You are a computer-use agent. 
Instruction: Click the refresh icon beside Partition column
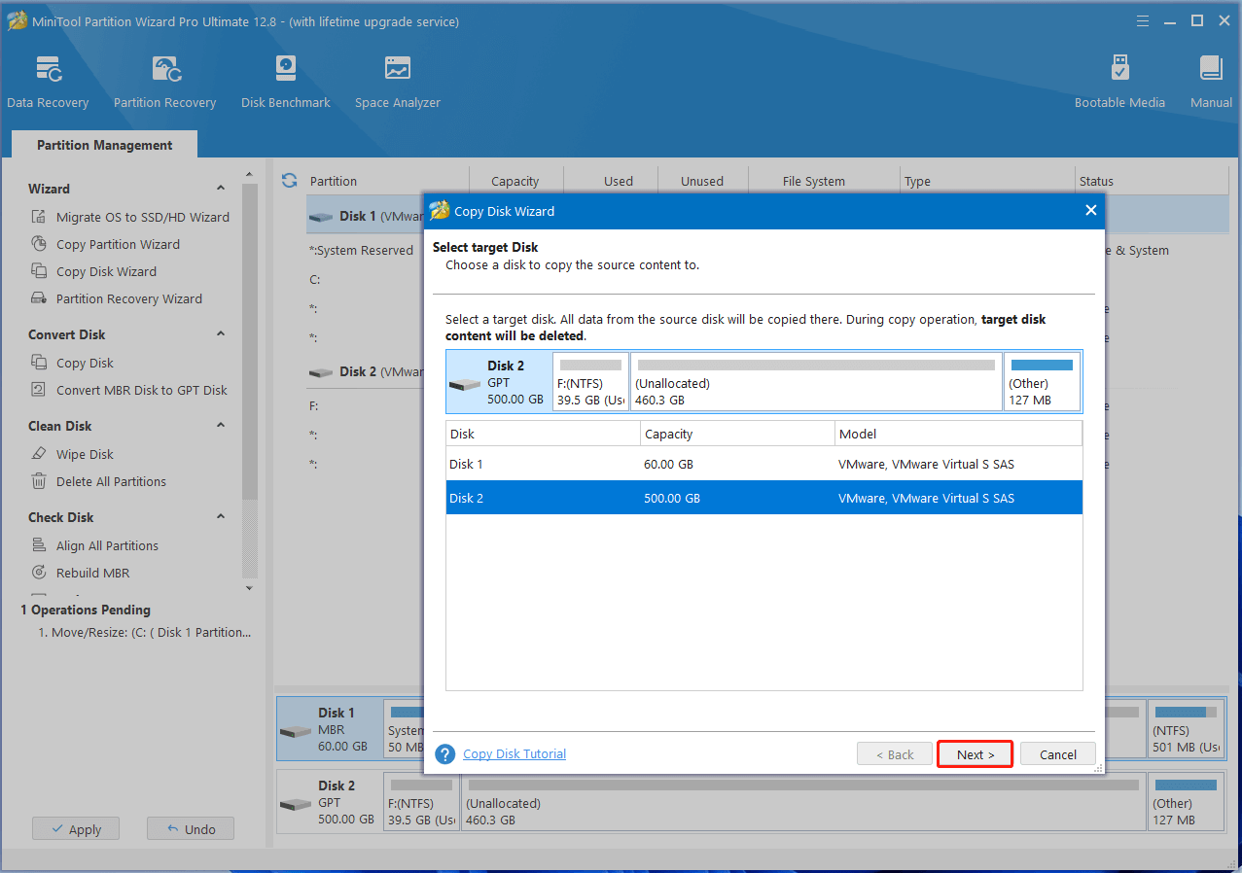(289, 180)
